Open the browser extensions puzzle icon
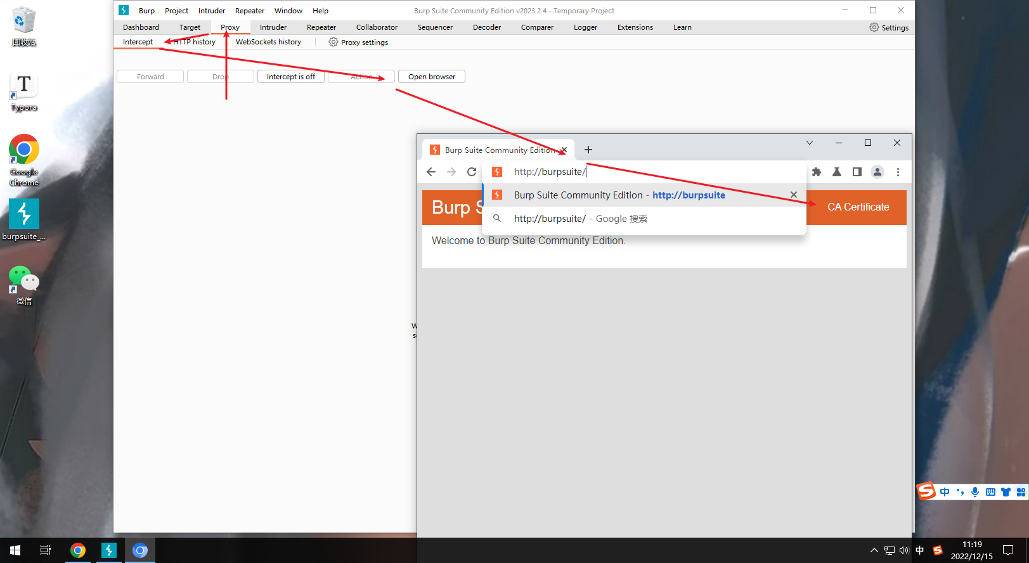Image resolution: width=1029 pixels, height=563 pixels. click(817, 172)
